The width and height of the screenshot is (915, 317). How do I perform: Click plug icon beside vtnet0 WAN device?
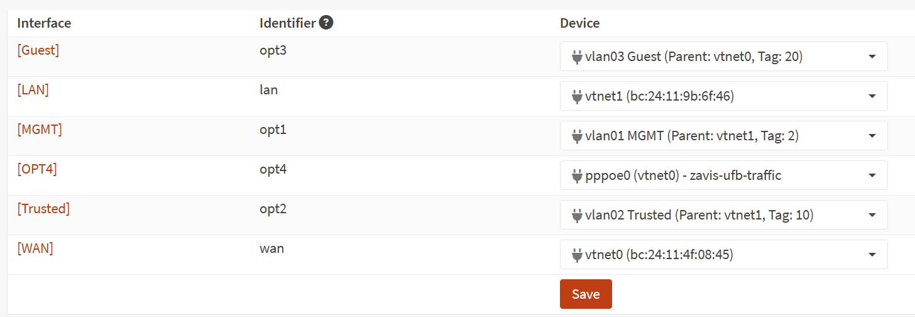[577, 255]
